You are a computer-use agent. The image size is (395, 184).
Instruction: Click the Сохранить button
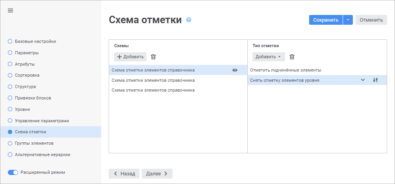click(x=326, y=20)
